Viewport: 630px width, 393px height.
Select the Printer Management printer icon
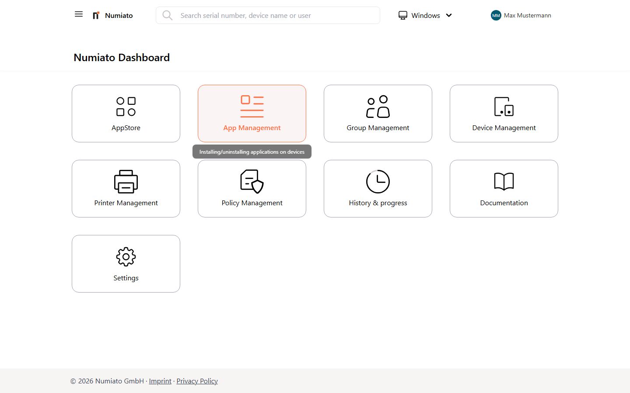126,181
